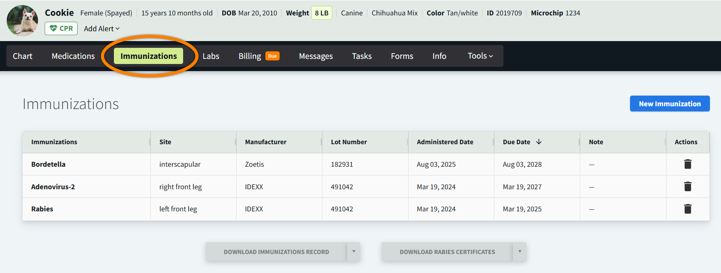Click the Due Date sort arrow

(x=539, y=142)
